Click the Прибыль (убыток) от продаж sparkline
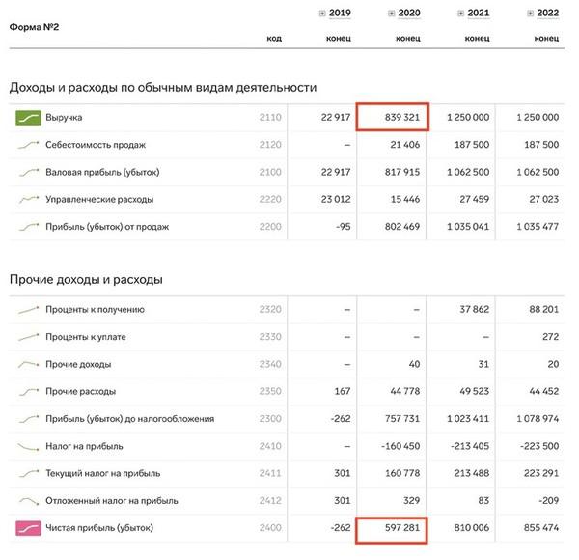The height and width of the screenshot is (560, 579). click(x=28, y=227)
